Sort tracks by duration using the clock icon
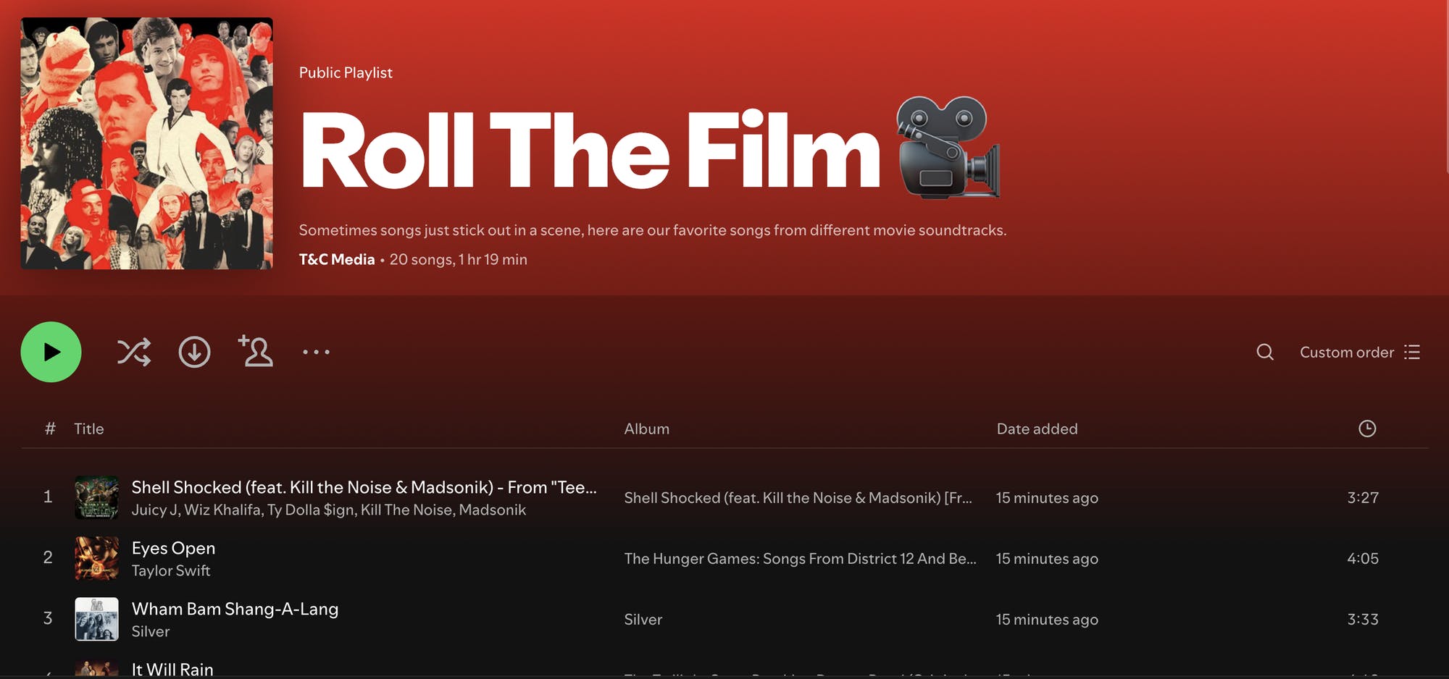This screenshot has width=1449, height=679. coord(1368,429)
